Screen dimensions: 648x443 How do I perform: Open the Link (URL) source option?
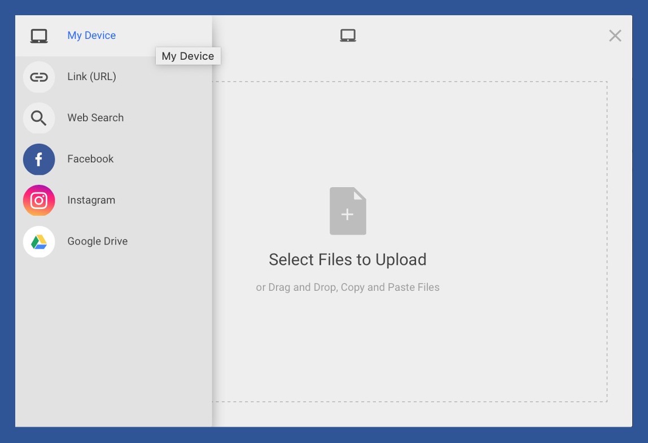pyautogui.click(x=91, y=77)
